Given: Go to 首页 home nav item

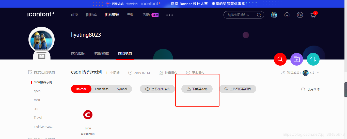Looking at the screenshot, I should (74, 15).
